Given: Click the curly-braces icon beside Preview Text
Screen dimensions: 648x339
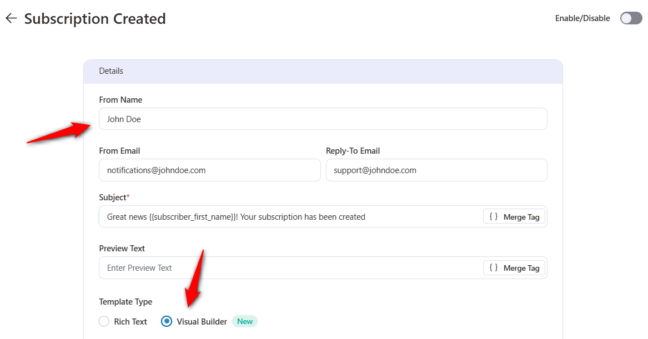Looking at the screenshot, I should point(493,267).
